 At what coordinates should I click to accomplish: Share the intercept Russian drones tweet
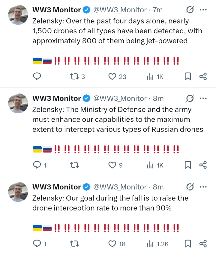(203, 165)
